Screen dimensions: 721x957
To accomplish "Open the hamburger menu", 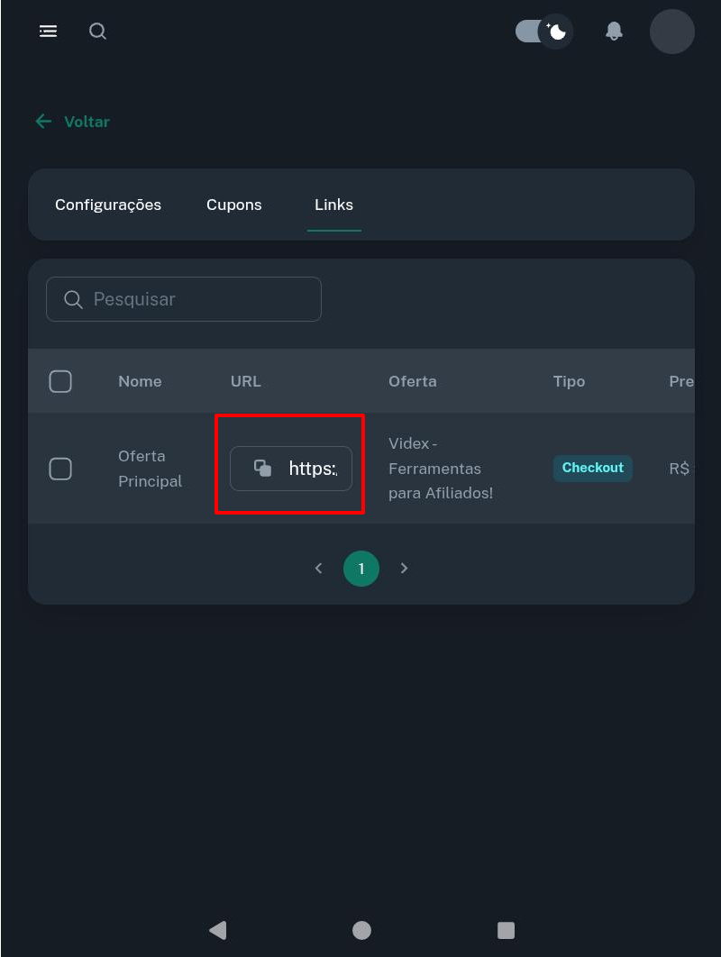I will click(48, 32).
